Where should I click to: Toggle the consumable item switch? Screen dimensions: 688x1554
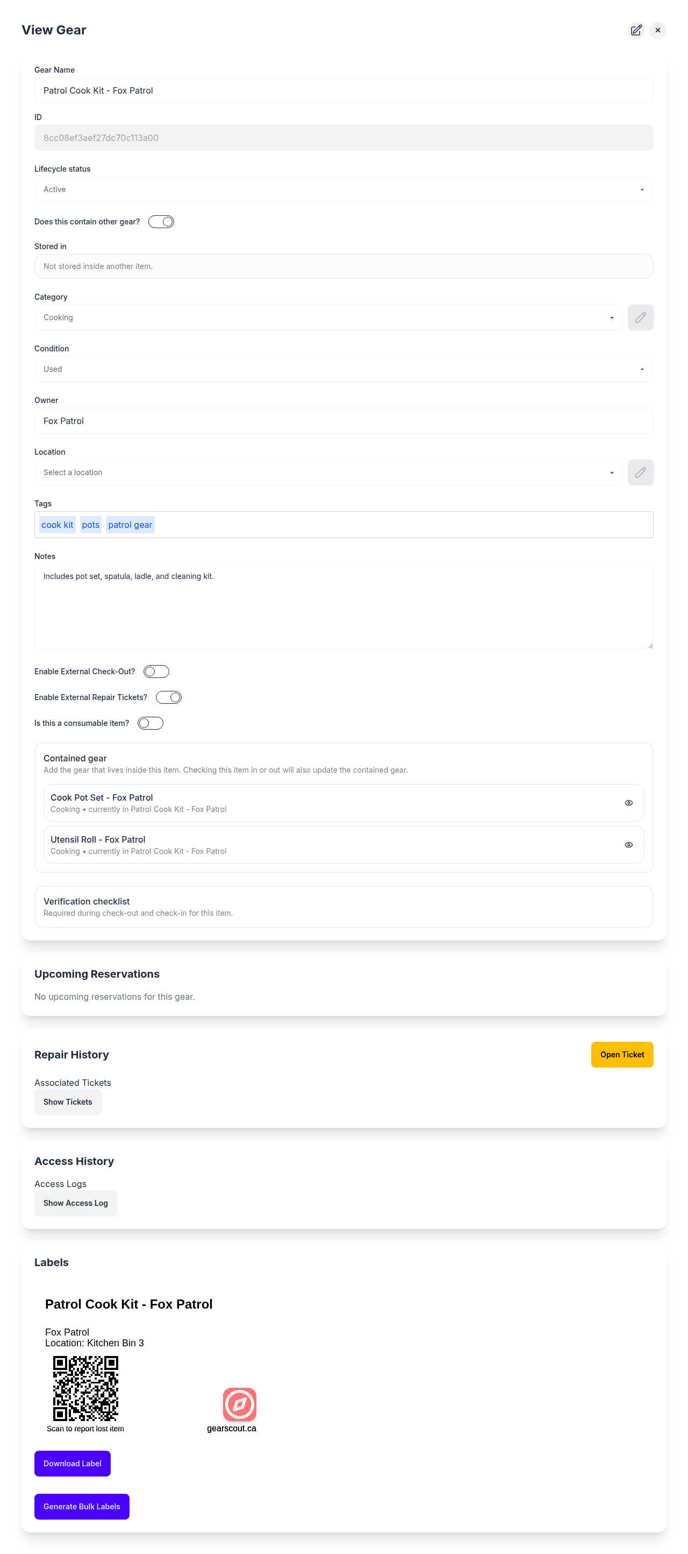coord(150,723)
